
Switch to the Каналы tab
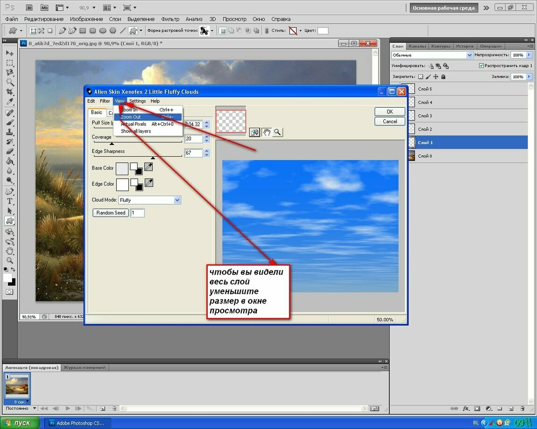tap(417, 46)
